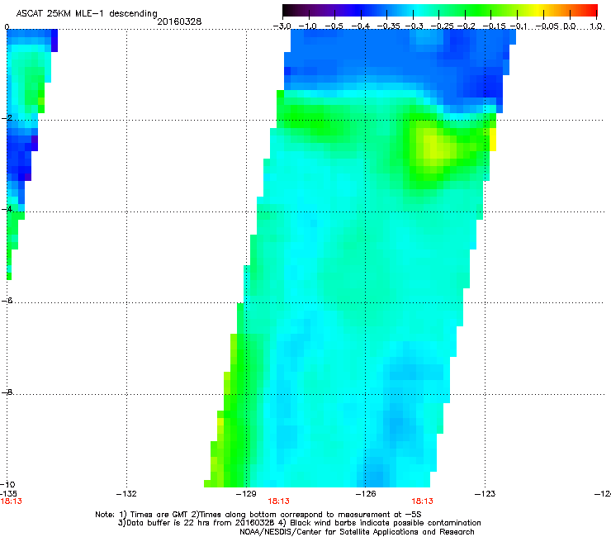Click the "-1.0" color bar label

point(308,26)
